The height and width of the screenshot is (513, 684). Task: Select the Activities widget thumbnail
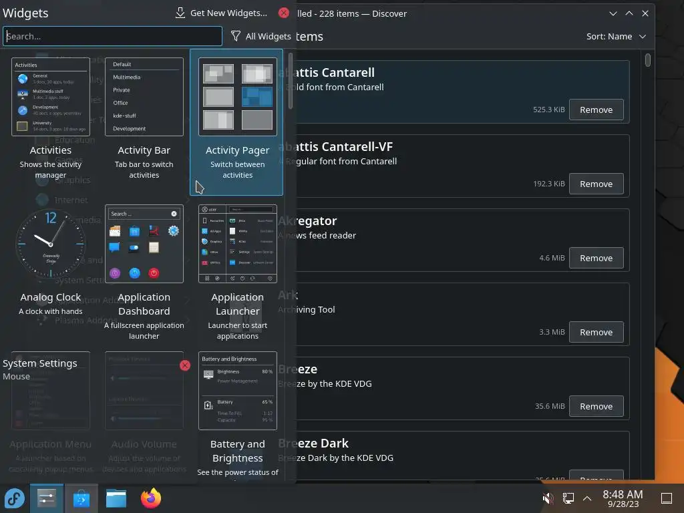click(51, 97)
